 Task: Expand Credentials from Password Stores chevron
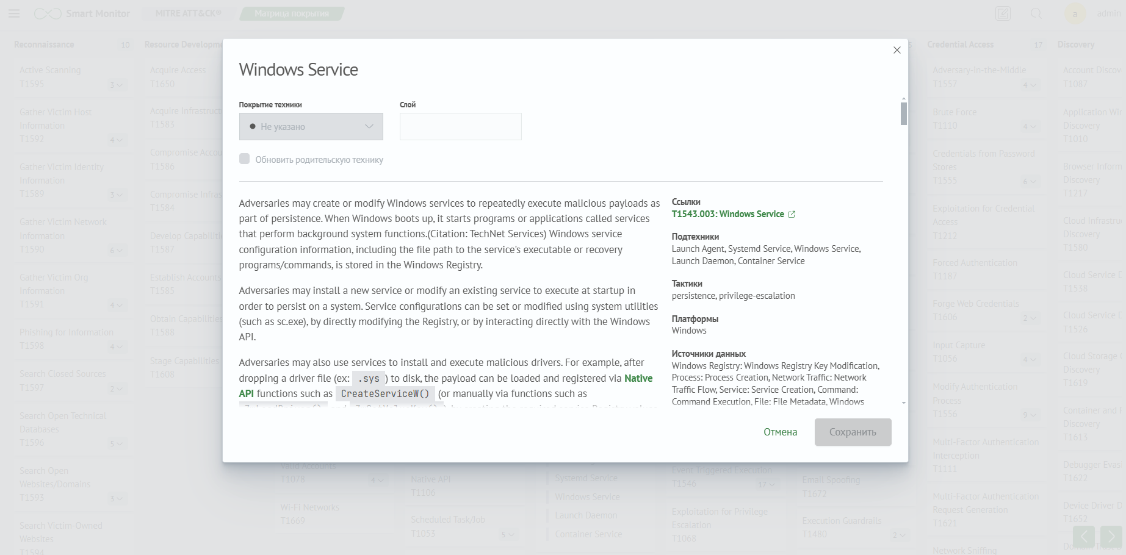[x=1030, y=181]
